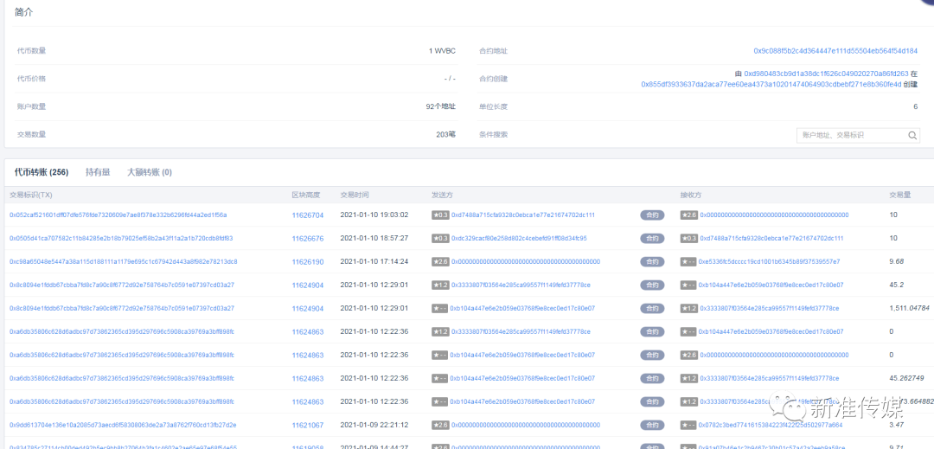The height and width of the screenshot is (449, 934).
Task: Click the 交易标识(TX) column header
Action: tap(31, 195)
